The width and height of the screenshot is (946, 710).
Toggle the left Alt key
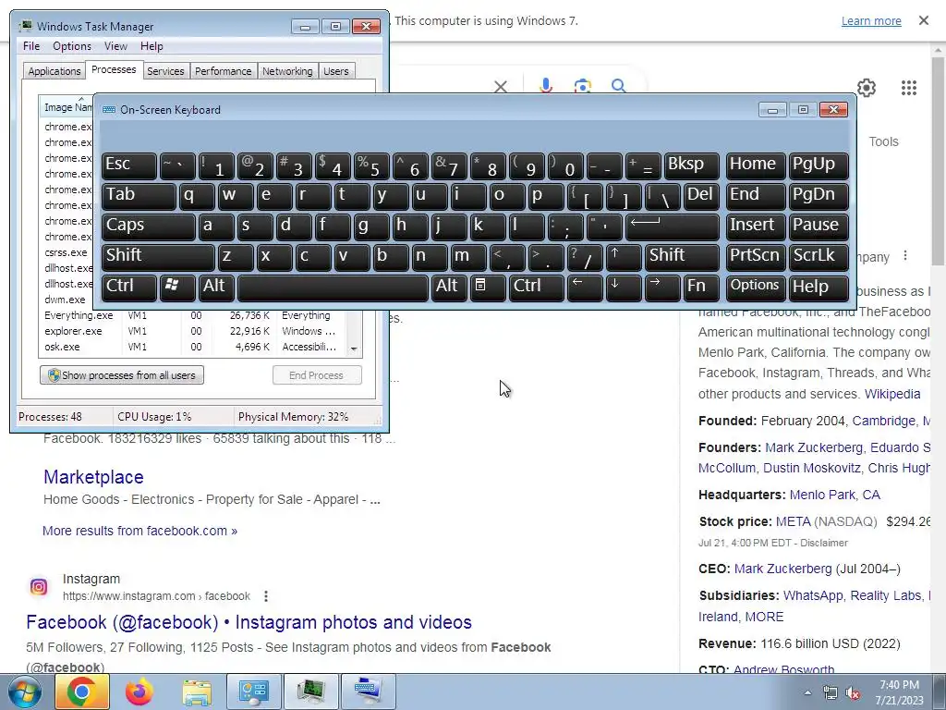click(217, 287)
